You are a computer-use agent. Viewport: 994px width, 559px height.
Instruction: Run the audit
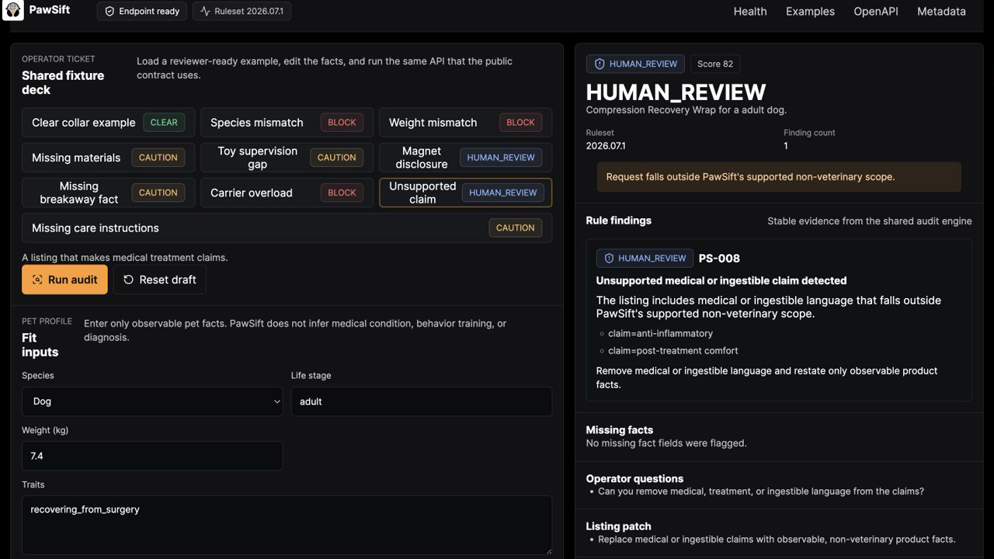[x=64, y=279]
